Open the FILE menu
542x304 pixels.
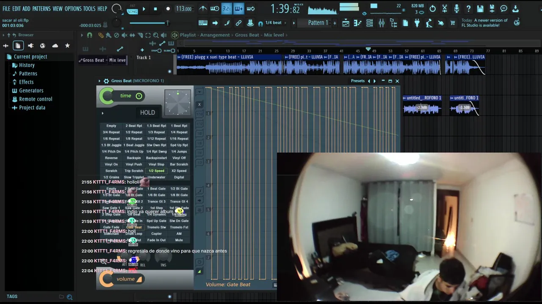tap(6, 8)
